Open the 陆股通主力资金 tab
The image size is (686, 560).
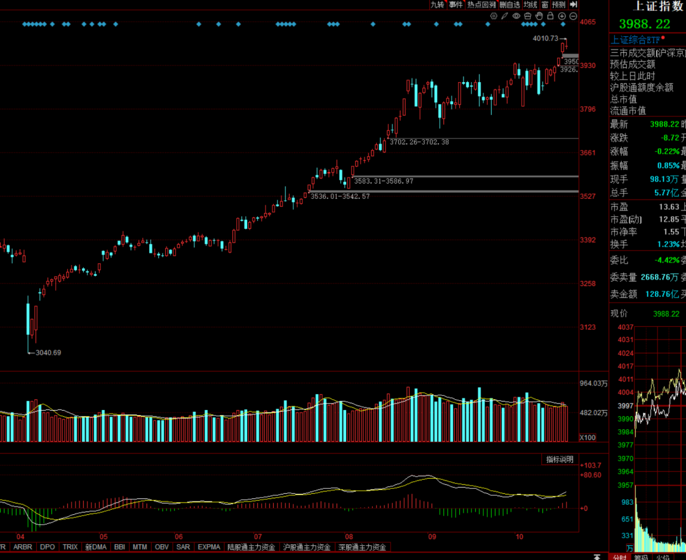[x=252, y=547]
